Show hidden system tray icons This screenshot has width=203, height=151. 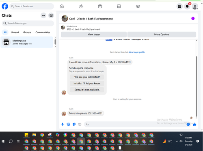(177, 141)
